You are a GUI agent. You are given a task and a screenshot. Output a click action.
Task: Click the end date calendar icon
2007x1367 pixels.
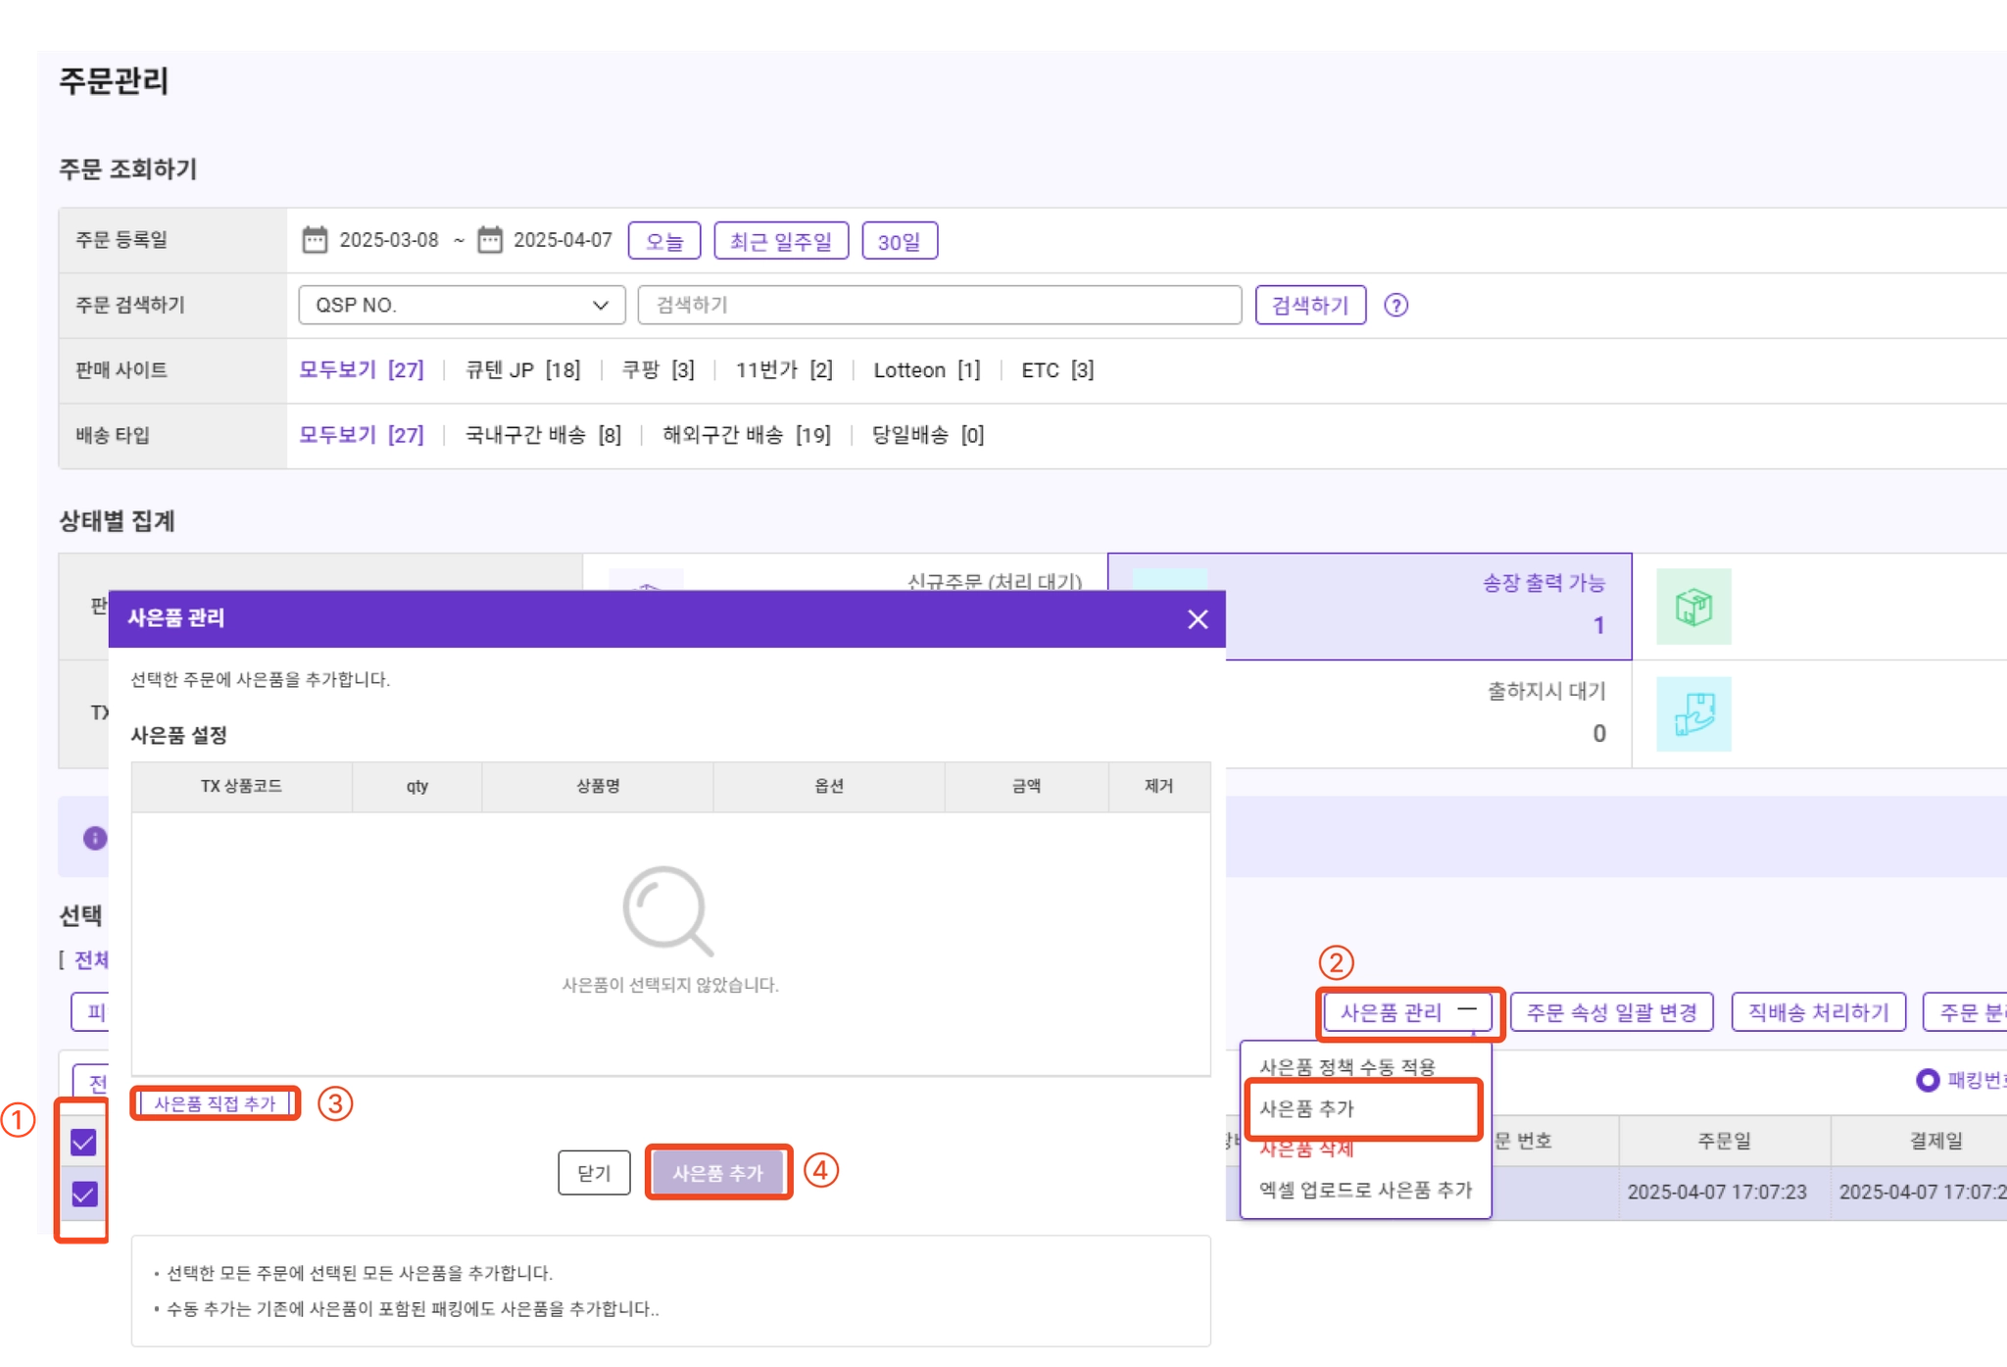click(x=489, y=240)
